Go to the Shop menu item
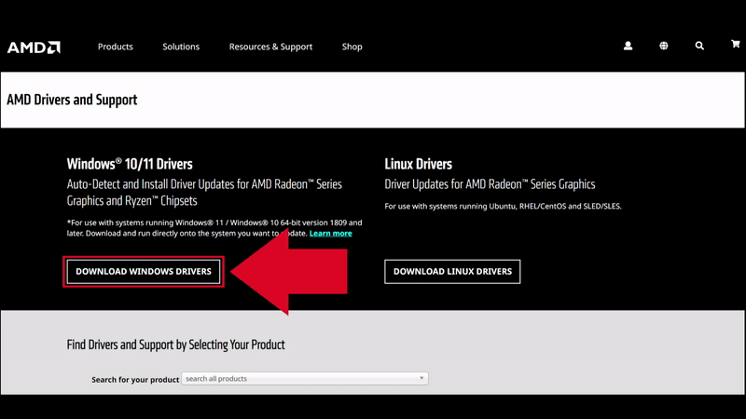This screenshot has height=419, width=746. coord(352,47)
